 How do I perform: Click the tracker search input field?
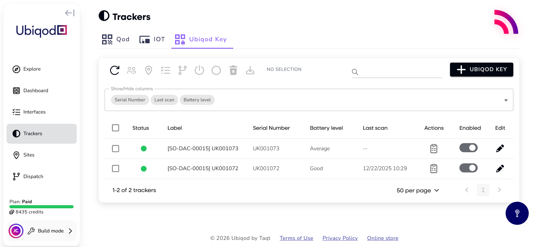[x=400, y=72]
